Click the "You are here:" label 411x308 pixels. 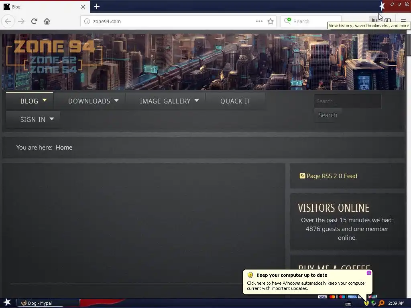click(x=34, y=148)
